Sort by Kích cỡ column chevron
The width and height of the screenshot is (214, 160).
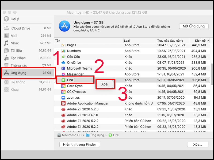pyautogui.click(x=208, y=41)
